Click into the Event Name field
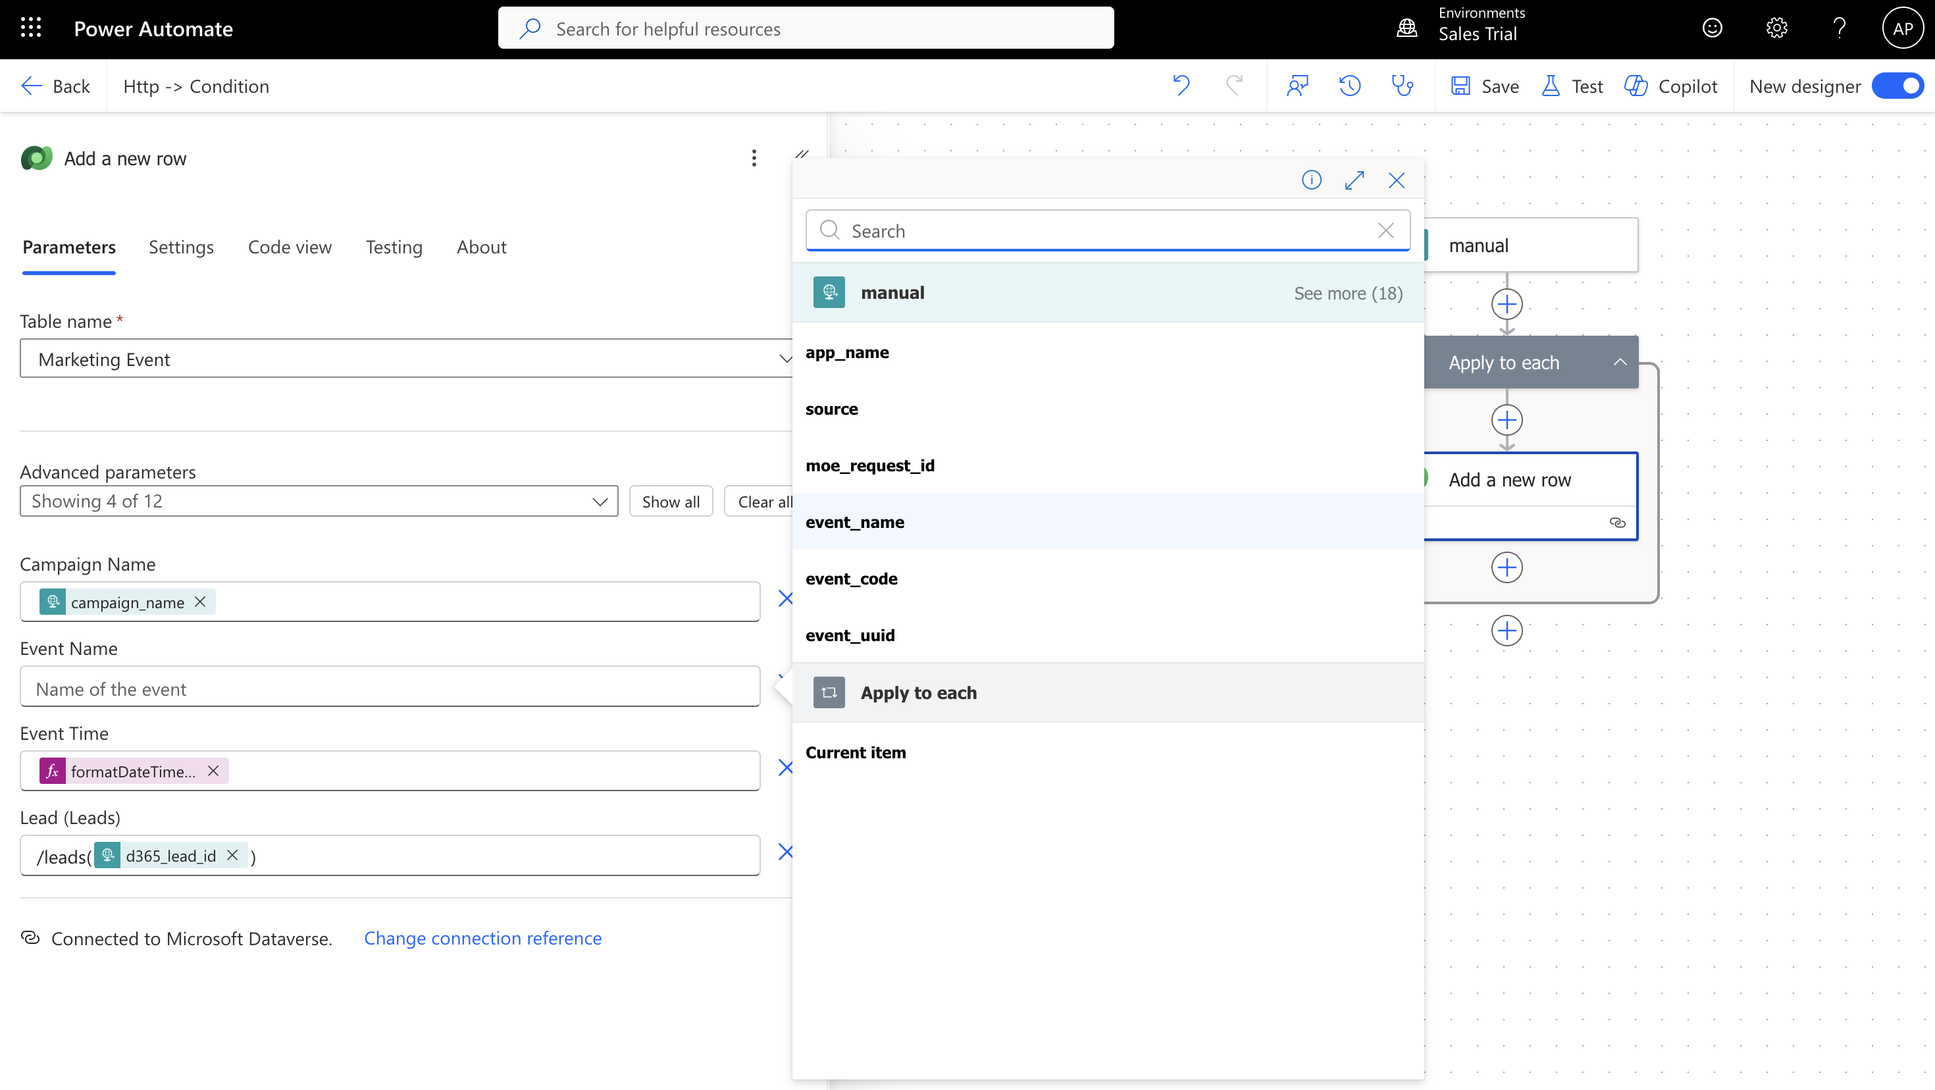This screenshot has height=1090, width=1935. click(x=390, y=687)
